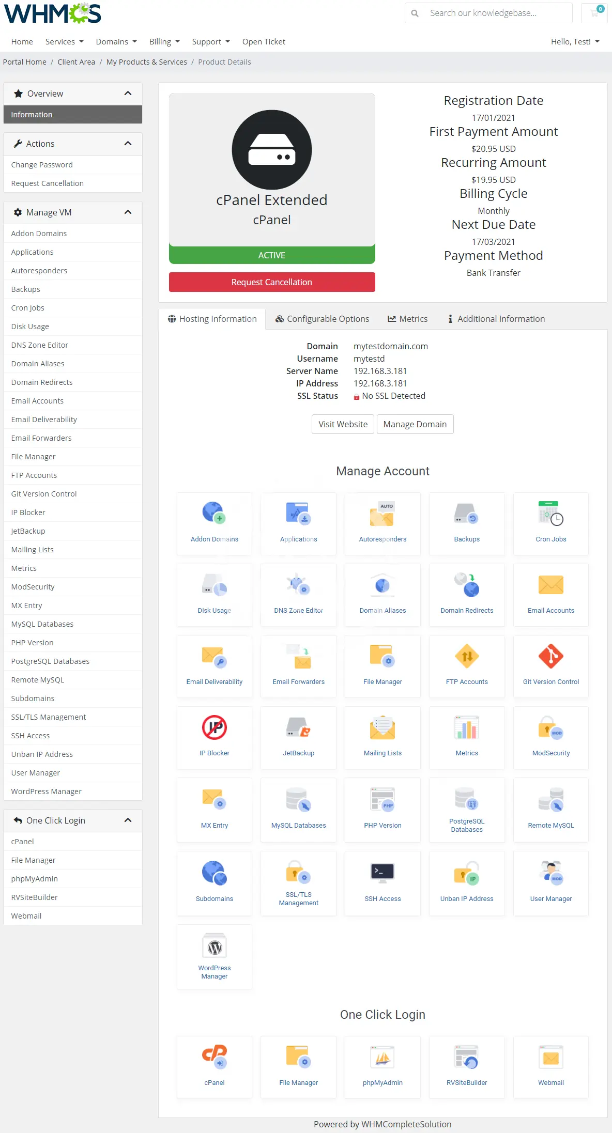Click the Visit Website button

(343, 424)
